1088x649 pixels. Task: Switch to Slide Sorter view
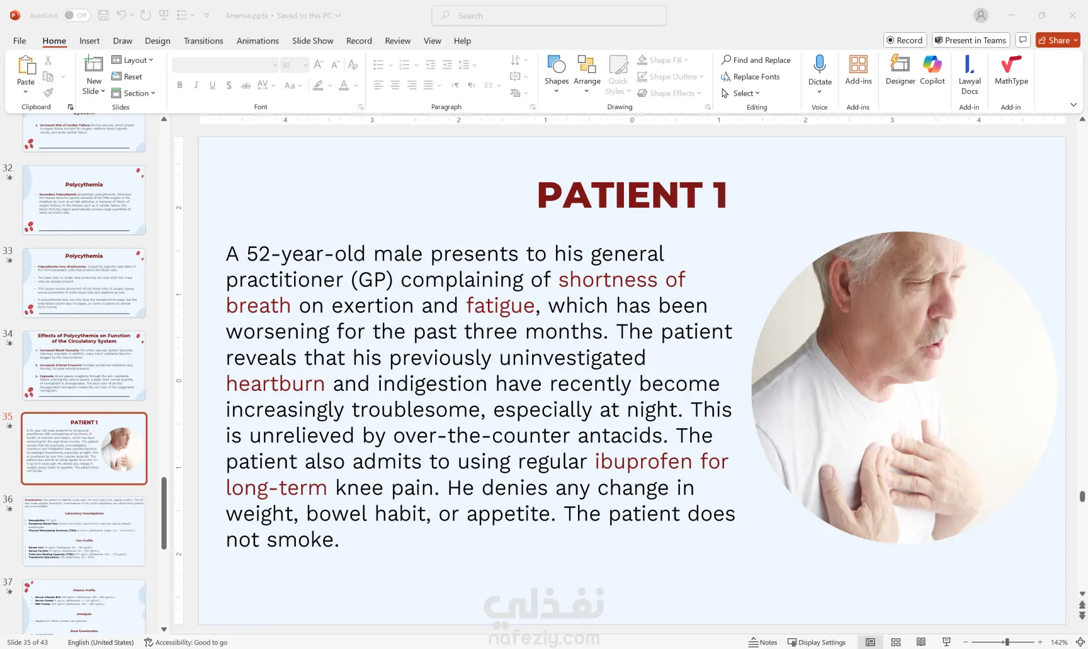(896, 642)
